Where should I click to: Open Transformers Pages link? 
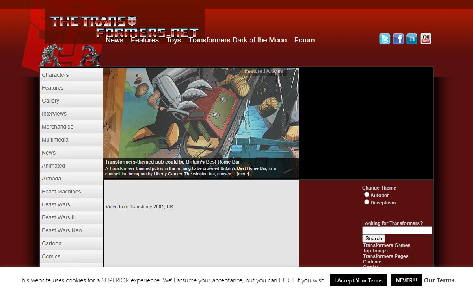[x=385, y=256]
